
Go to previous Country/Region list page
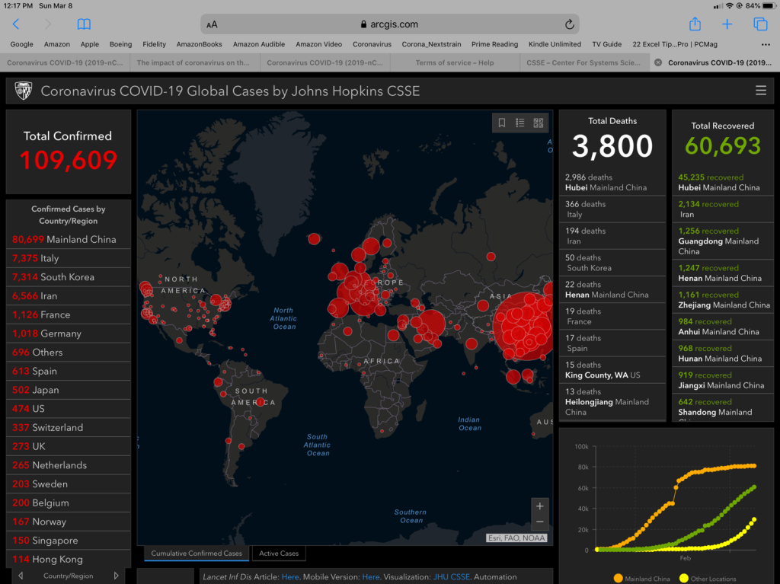21,576
